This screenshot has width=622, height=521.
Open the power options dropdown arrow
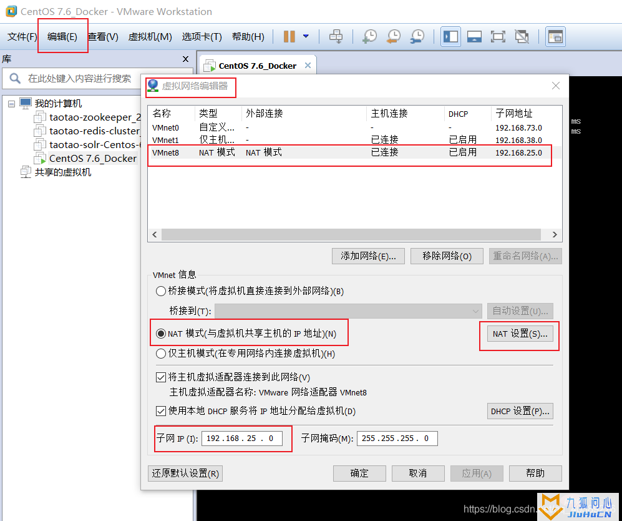coord(306,36)
